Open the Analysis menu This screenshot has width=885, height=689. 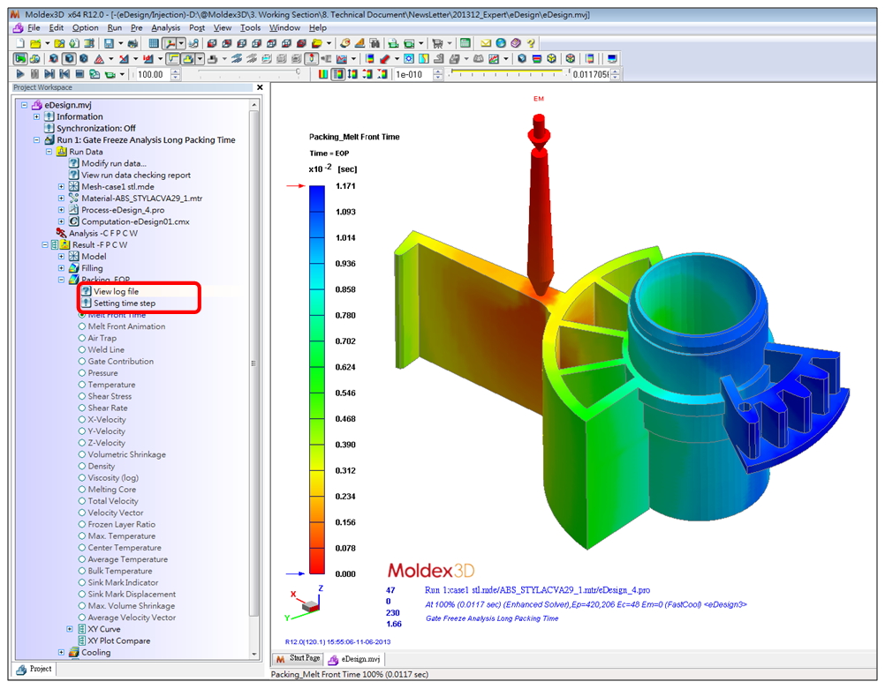(x=165, y=27)
